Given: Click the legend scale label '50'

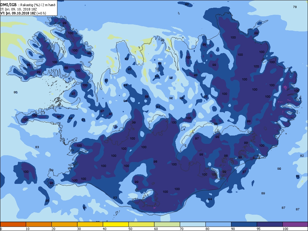Looking at the screenshot, I should [130, 229].
